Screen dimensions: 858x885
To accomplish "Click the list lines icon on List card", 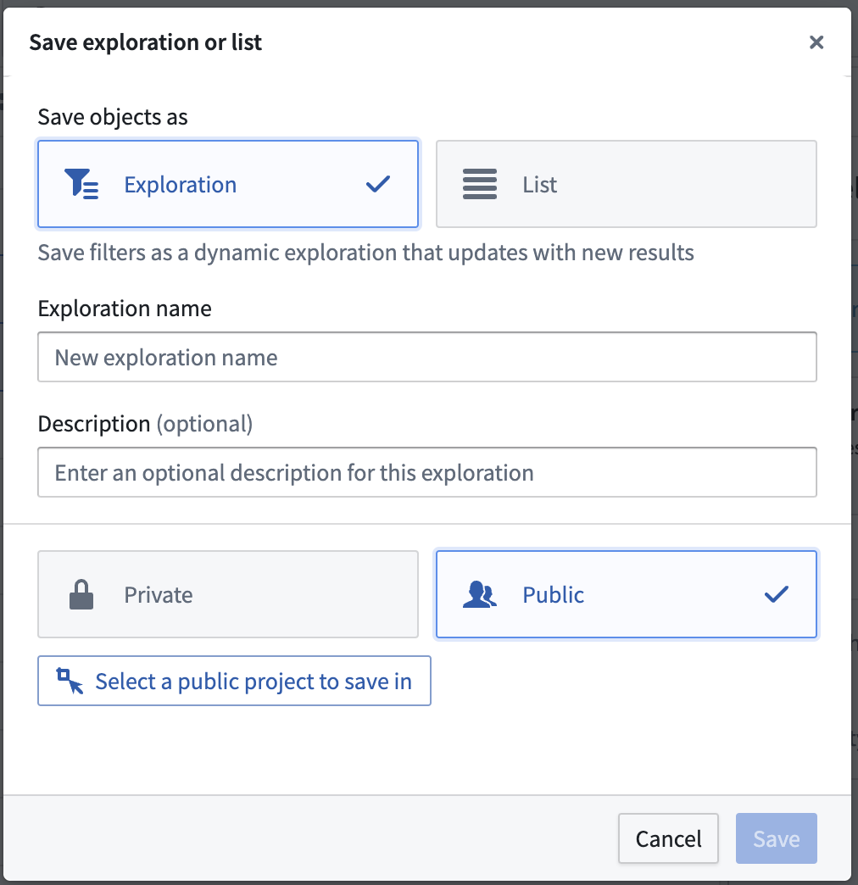I will [x=480, y=184].
